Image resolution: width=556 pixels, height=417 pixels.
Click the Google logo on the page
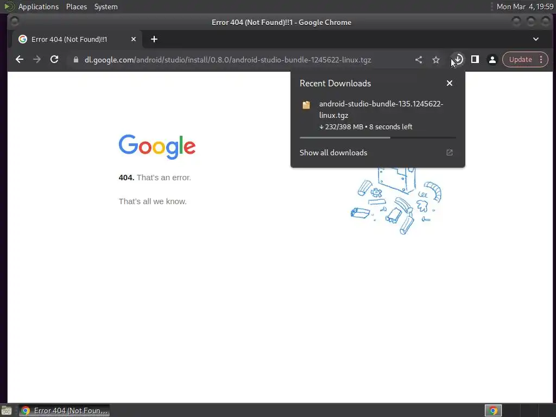coord(157,147)
